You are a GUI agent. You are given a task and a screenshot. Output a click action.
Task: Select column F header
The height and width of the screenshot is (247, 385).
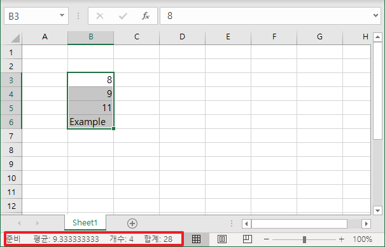point(274,37)
